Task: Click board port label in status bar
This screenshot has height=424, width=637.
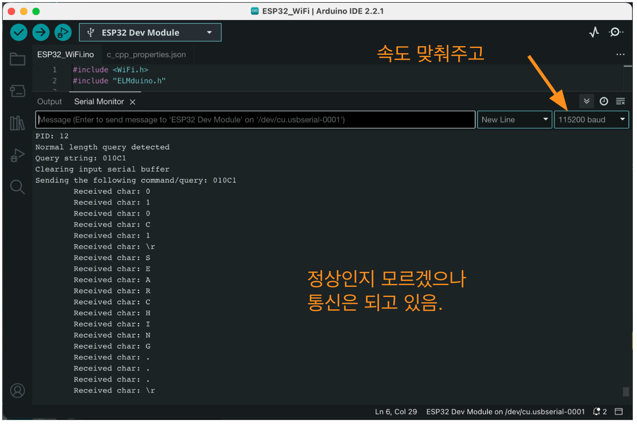Action: (505, 412)
